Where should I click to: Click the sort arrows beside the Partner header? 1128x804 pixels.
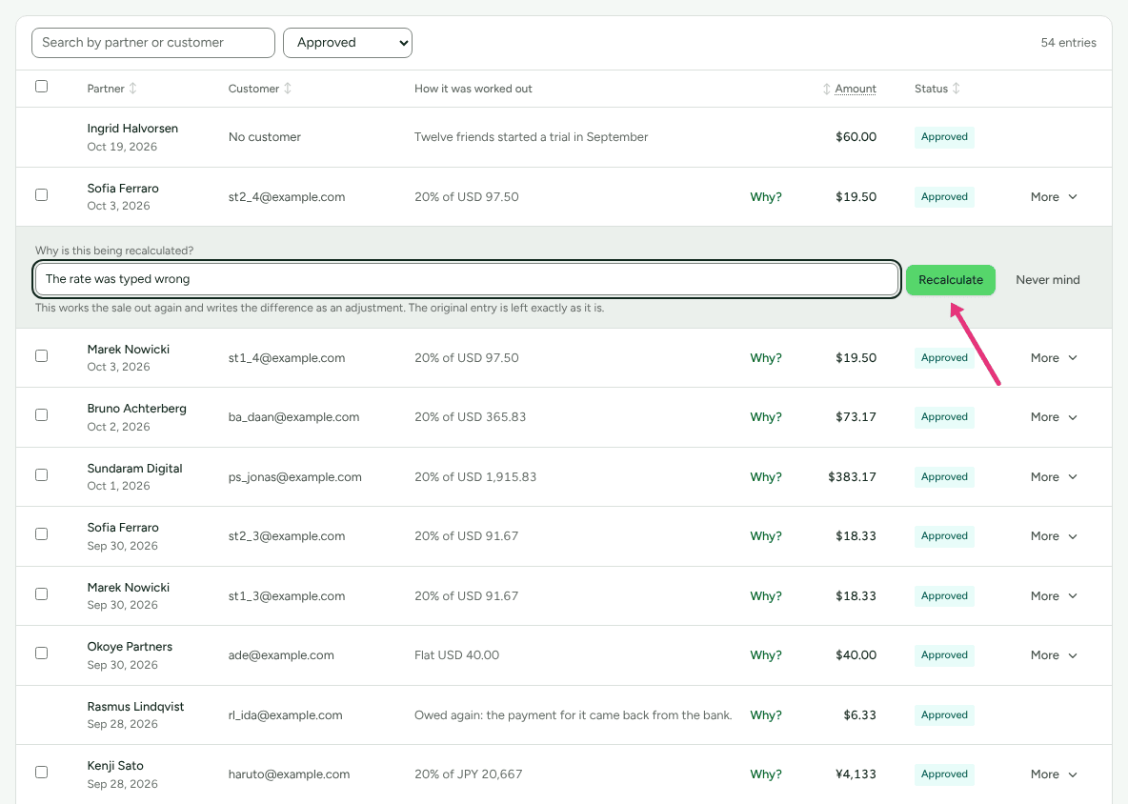(x=132, y=89)
